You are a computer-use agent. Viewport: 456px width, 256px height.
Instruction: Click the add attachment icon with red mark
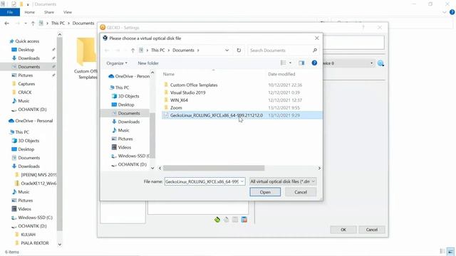coord(244,220)
